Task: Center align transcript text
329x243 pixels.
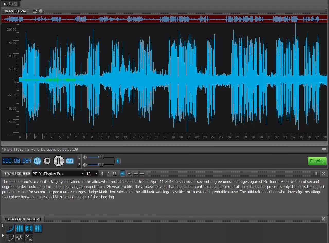Action: [129, 174]
